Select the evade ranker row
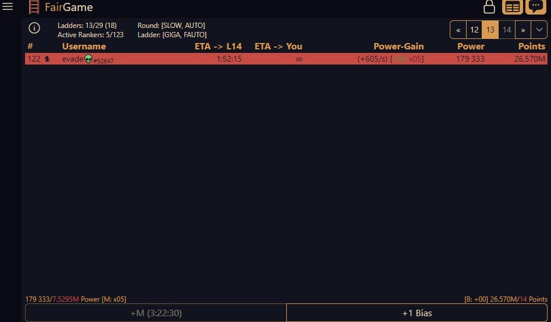The image size is (551, 322). pyautogui.click(x=285, y=59)
